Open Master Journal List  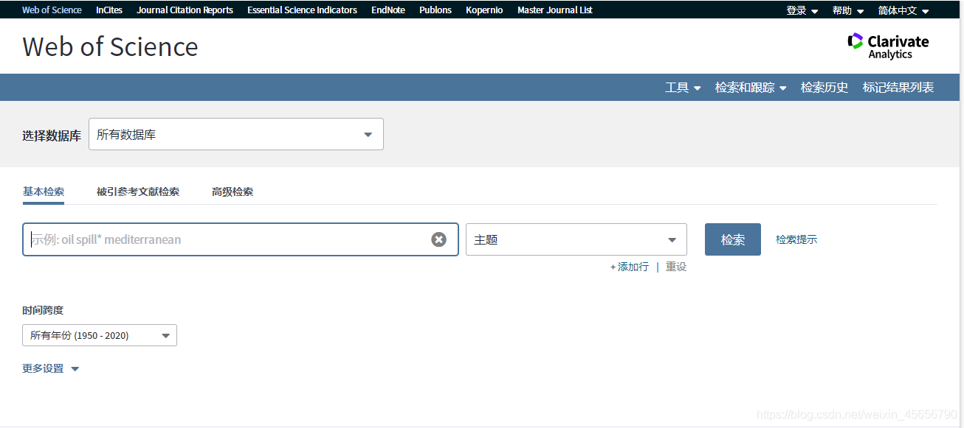(555, 10)
